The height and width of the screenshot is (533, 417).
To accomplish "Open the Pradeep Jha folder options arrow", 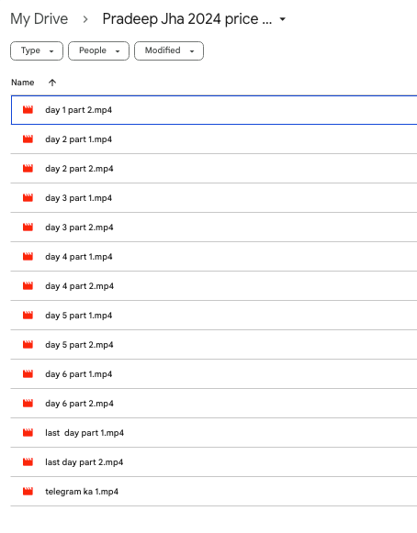I will (283, 19).
